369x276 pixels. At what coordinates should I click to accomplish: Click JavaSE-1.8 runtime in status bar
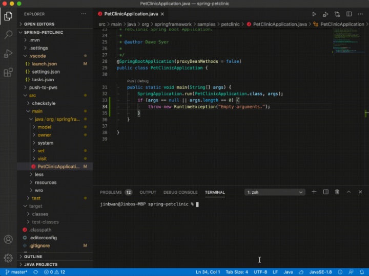(320, 272)
